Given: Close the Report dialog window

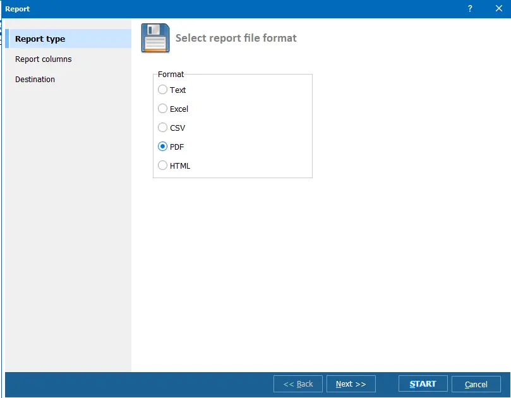Looking at the screenshot, I should point(498,9).
